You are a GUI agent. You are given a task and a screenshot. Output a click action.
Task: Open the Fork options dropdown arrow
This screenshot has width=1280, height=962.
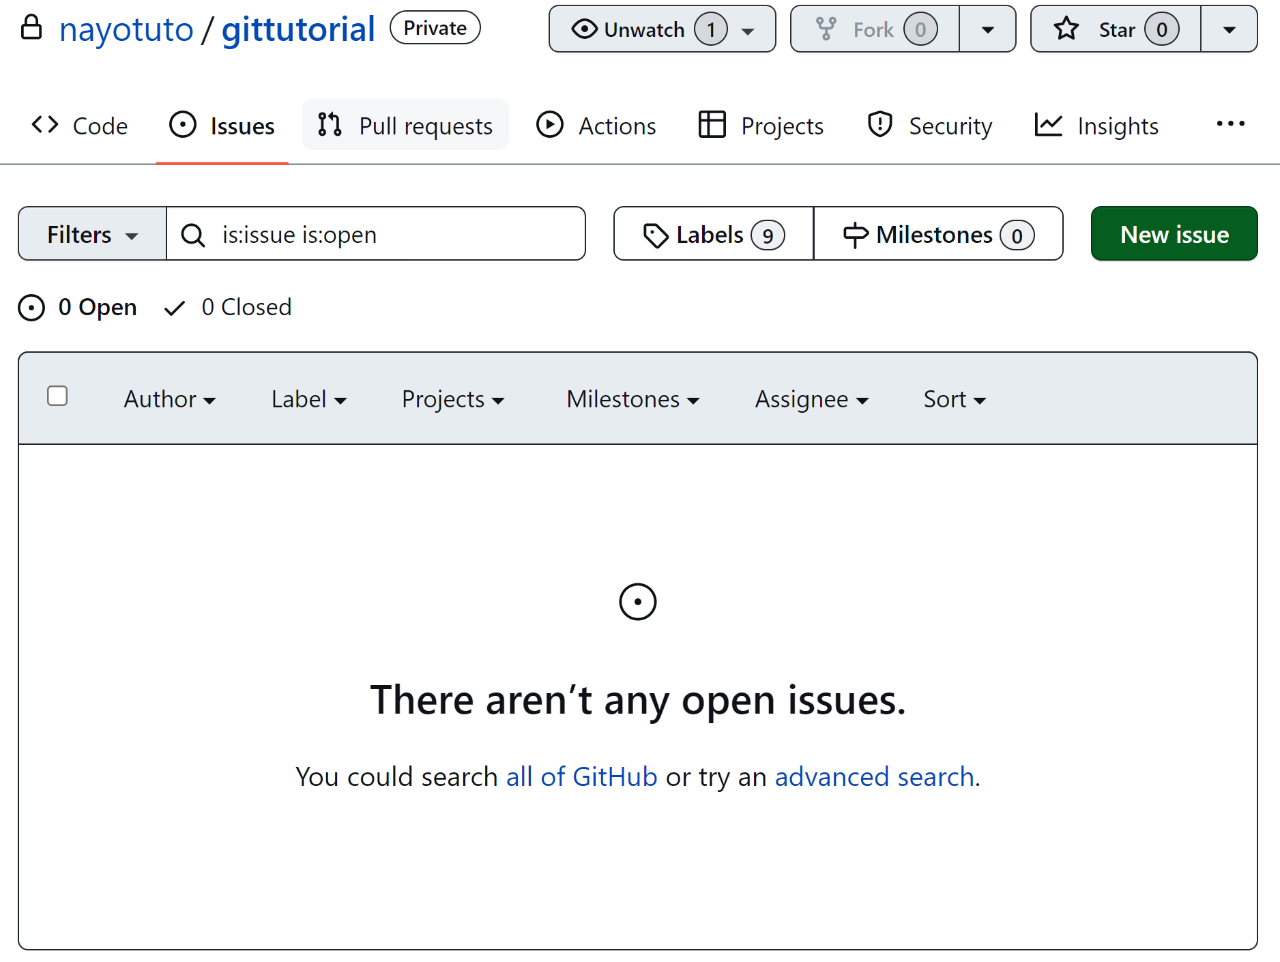point(987,29)
